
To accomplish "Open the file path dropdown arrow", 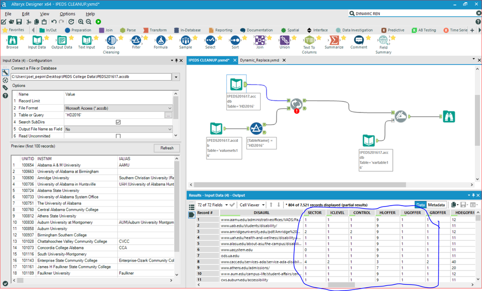I will 176,77.
